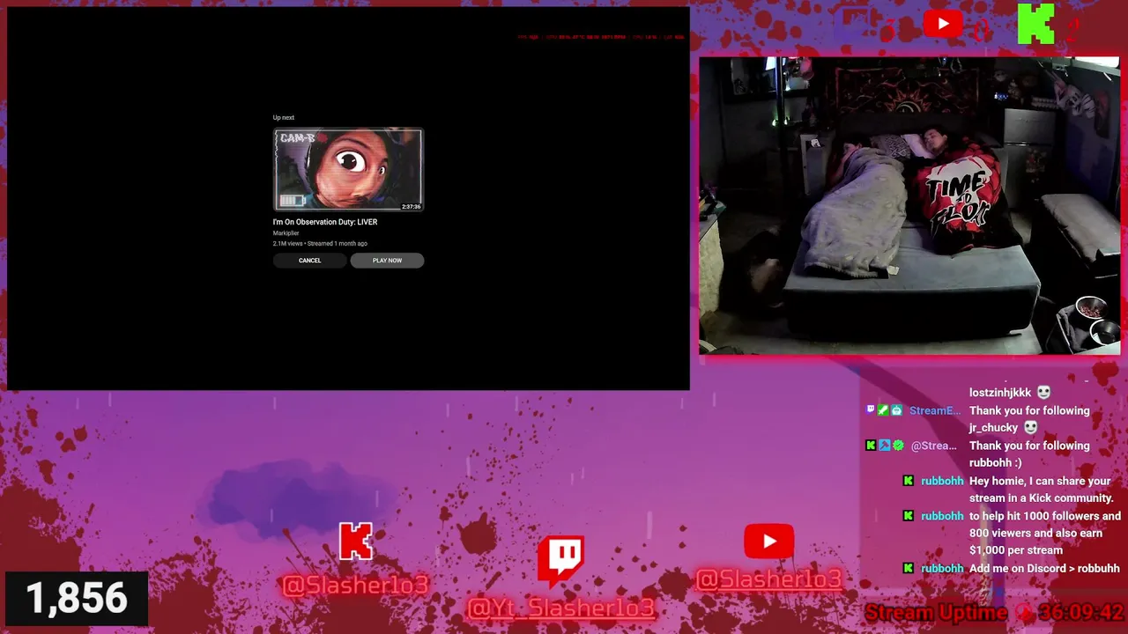Click the YouTube logo in the bottom banner
This screenshot has width=1128, height=634.
[768, 542]
